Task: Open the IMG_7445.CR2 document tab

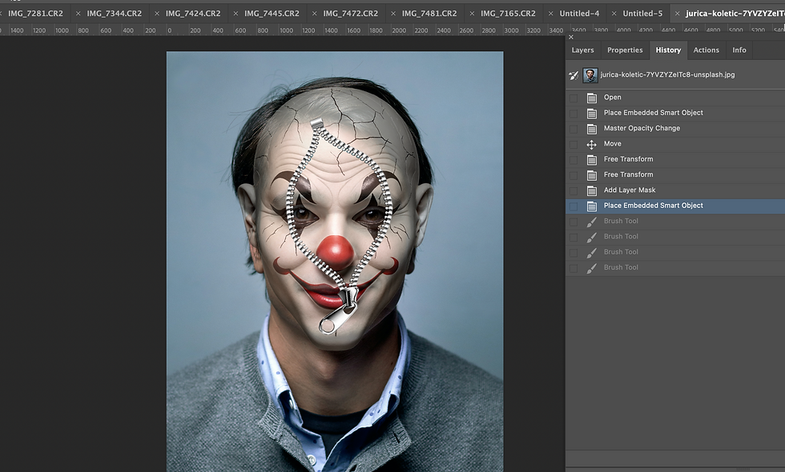Action: pos(272,14)
